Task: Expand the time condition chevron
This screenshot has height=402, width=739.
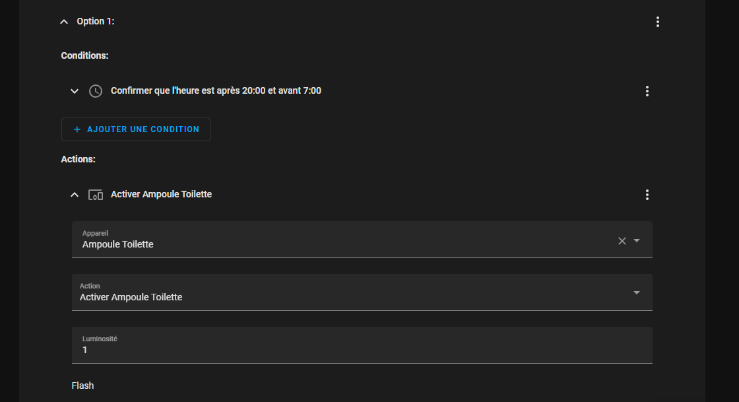Action: (75, 91)
